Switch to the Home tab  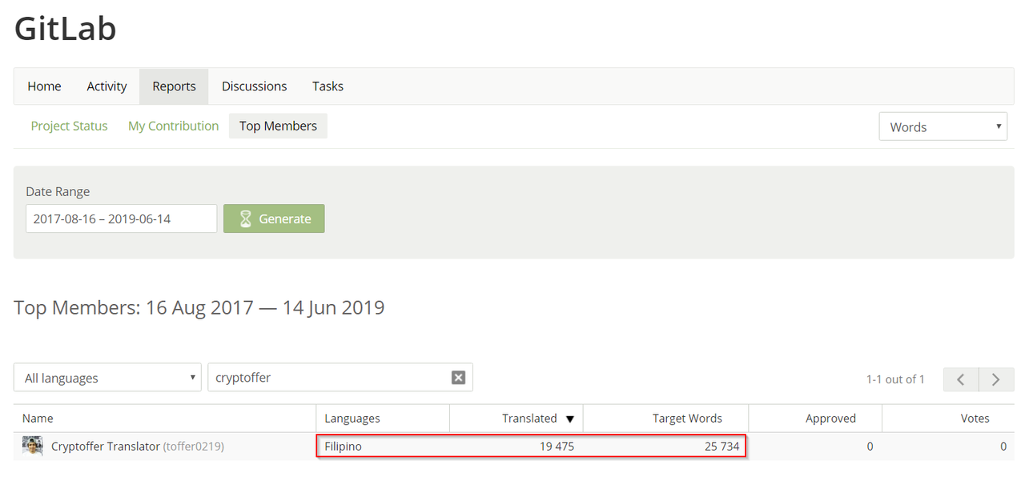44,86
